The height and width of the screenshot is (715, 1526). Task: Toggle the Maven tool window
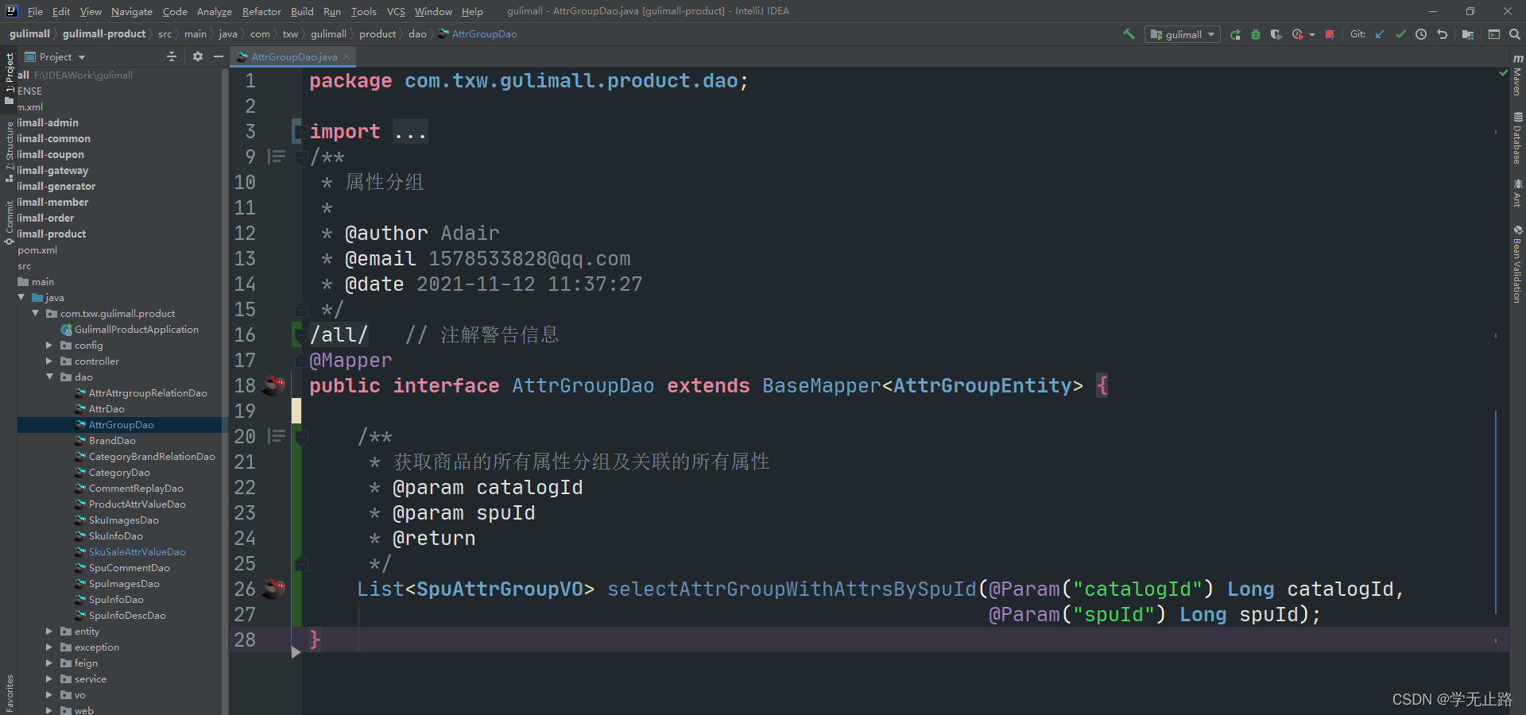1517,75
